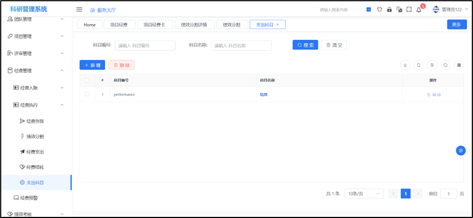The width and height of the screenshot is (473, 218).
Task: Open the 10条/页 page size dropdown
Action: coord(363,193)
